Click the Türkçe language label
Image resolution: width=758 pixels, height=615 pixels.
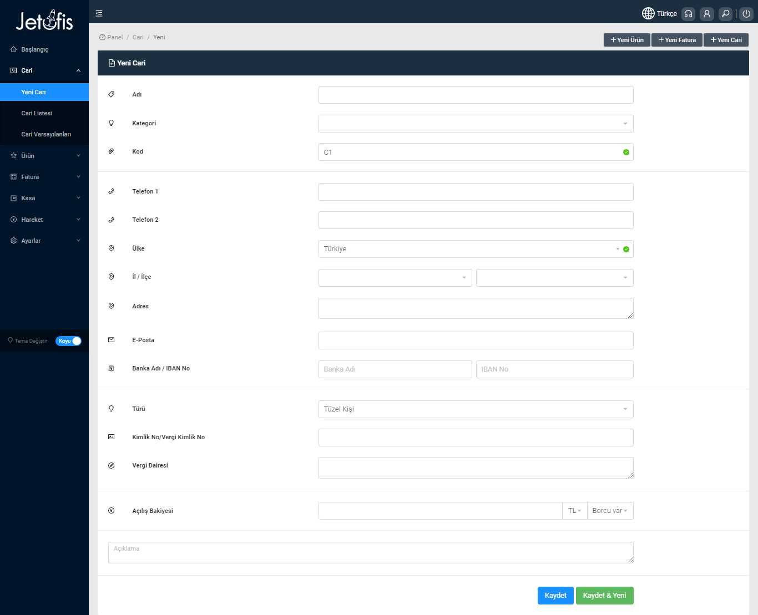667,14
